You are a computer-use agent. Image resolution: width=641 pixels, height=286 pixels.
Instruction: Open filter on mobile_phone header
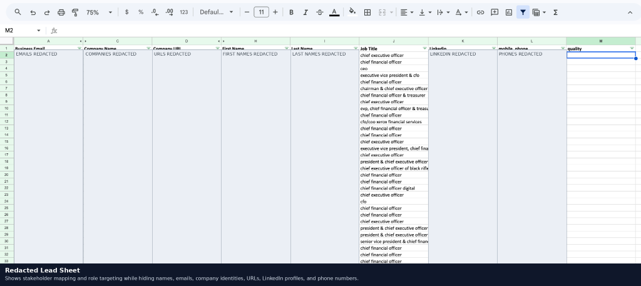point(563,48)
